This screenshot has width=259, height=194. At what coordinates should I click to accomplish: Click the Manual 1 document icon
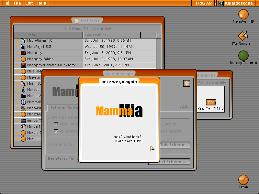click(x=23, y=126)
